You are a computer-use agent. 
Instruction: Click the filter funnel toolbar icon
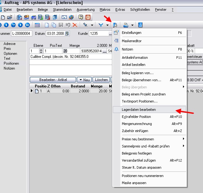(x=101, y=25)
